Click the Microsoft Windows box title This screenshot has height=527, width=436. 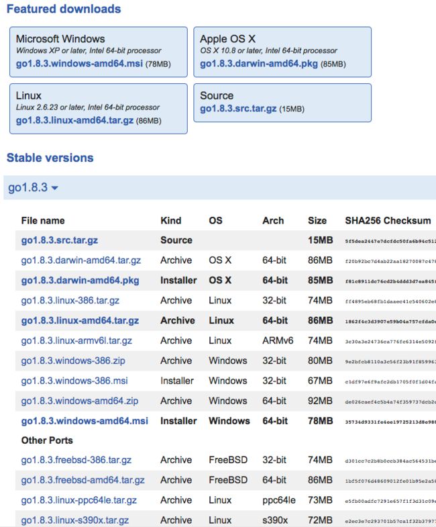(x=60, y=39)
